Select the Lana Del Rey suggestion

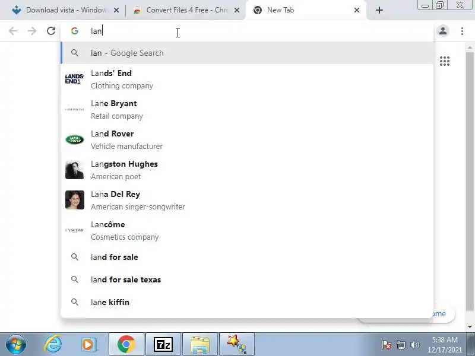point(247,201)
